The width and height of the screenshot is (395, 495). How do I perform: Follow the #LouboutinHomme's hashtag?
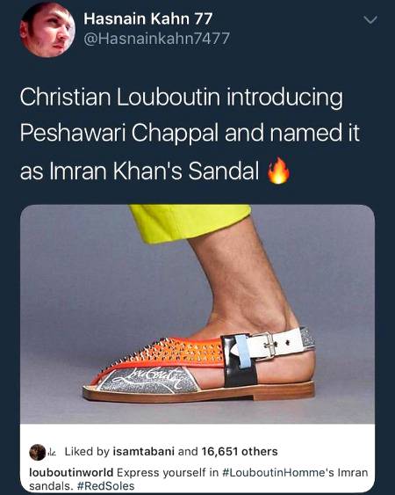278,473
